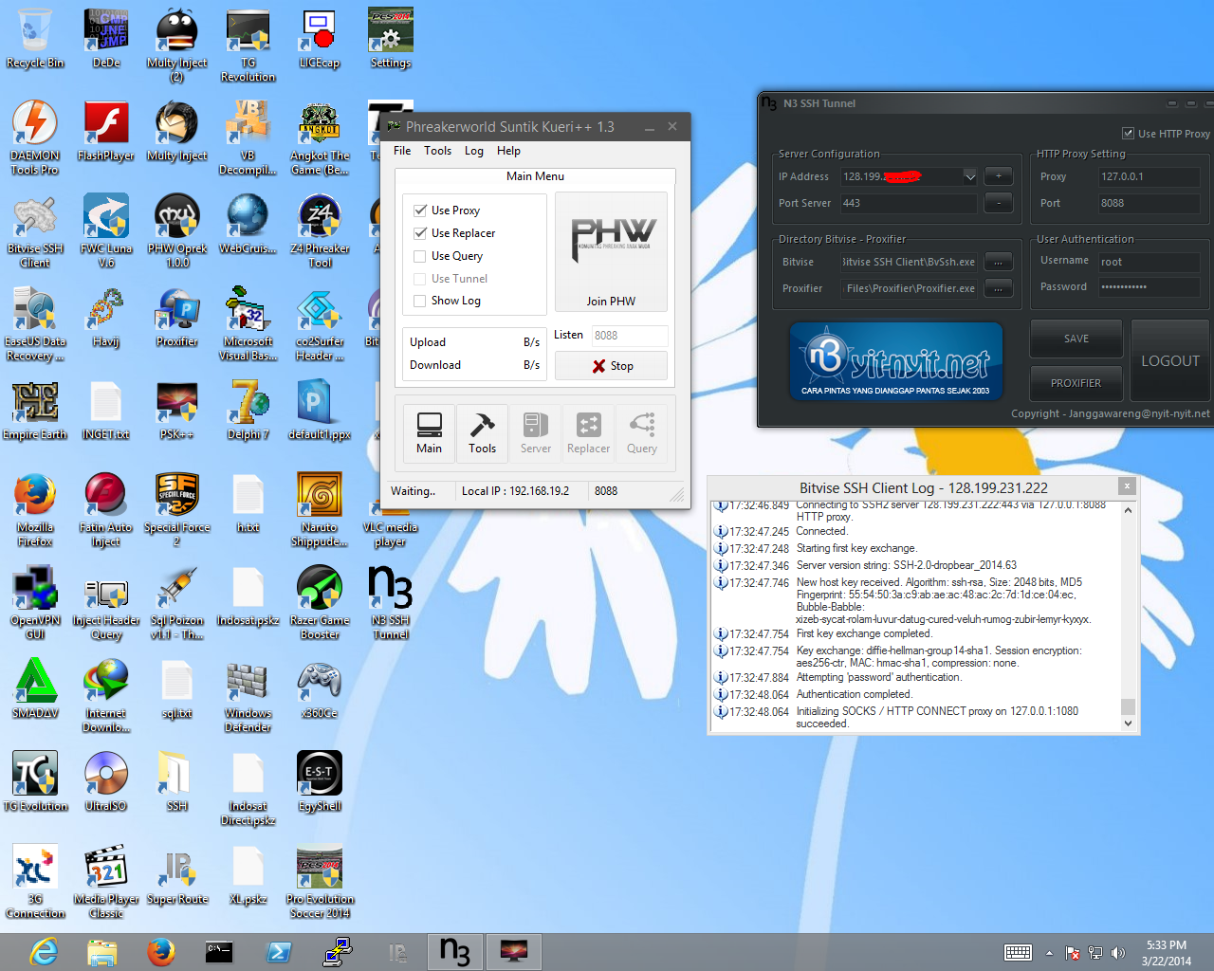The height and width of the screenshot is (971, 1214).
Task: Open Command Prompt from the taskbar
Action: [219, 952]
